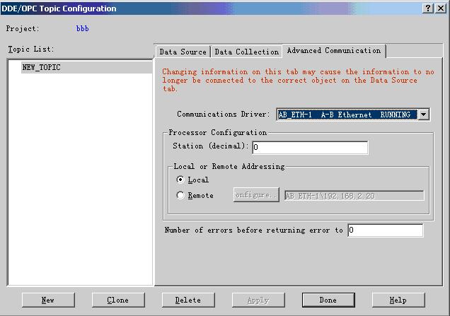
Task: Open the Data Collection tab
Action: tap(246, 52)
